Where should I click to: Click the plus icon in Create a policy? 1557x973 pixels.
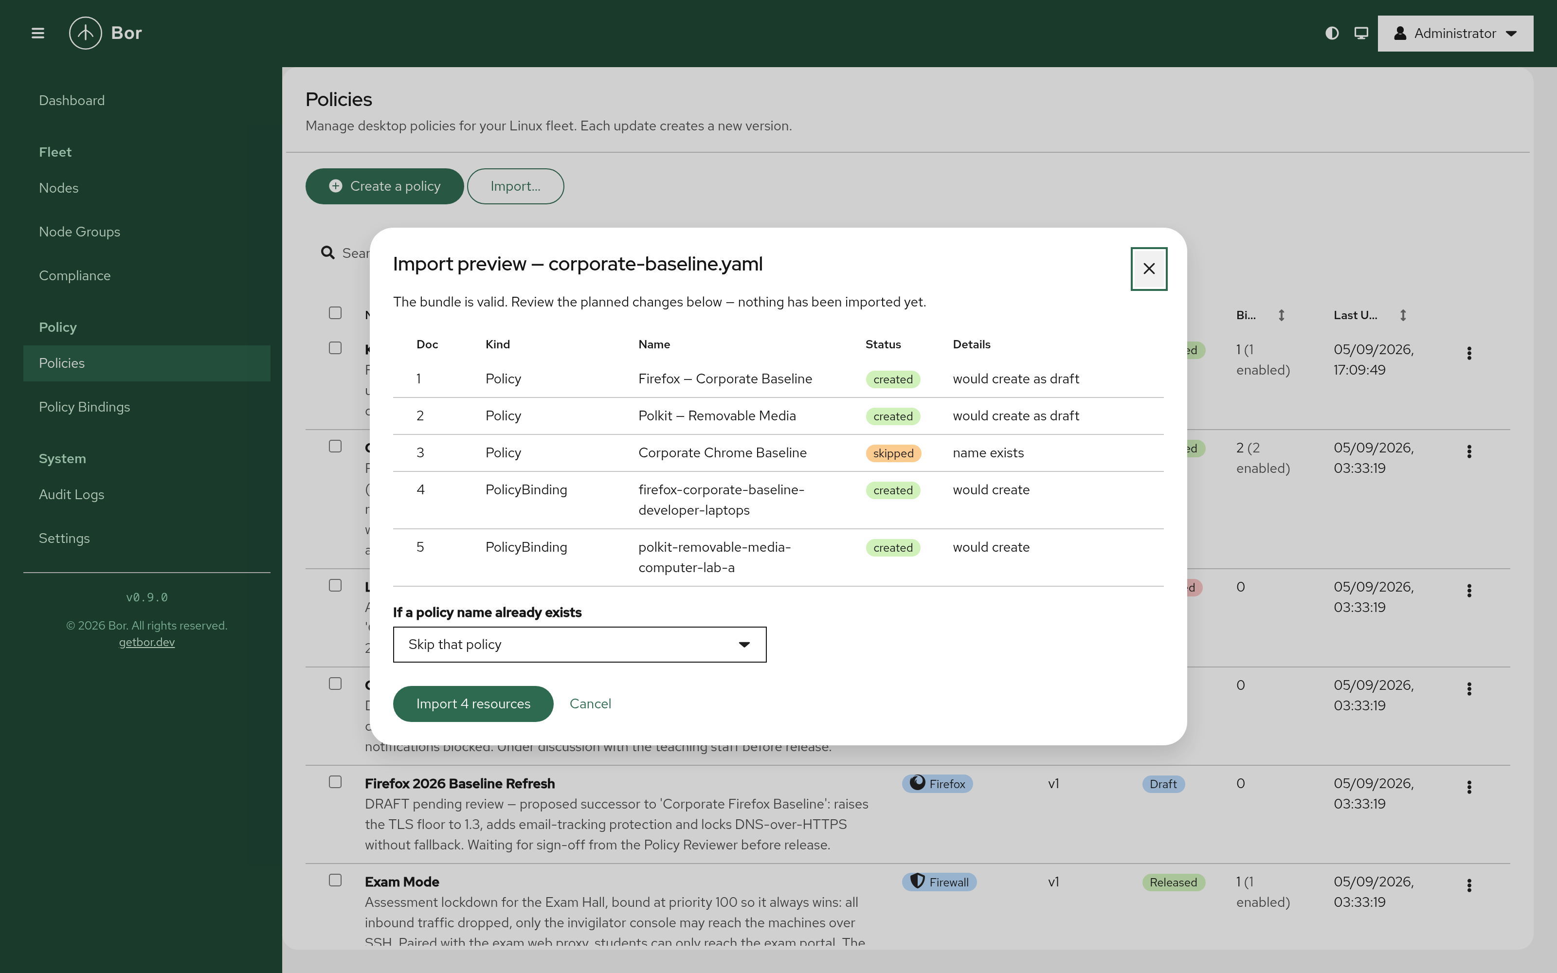point(335,186)
